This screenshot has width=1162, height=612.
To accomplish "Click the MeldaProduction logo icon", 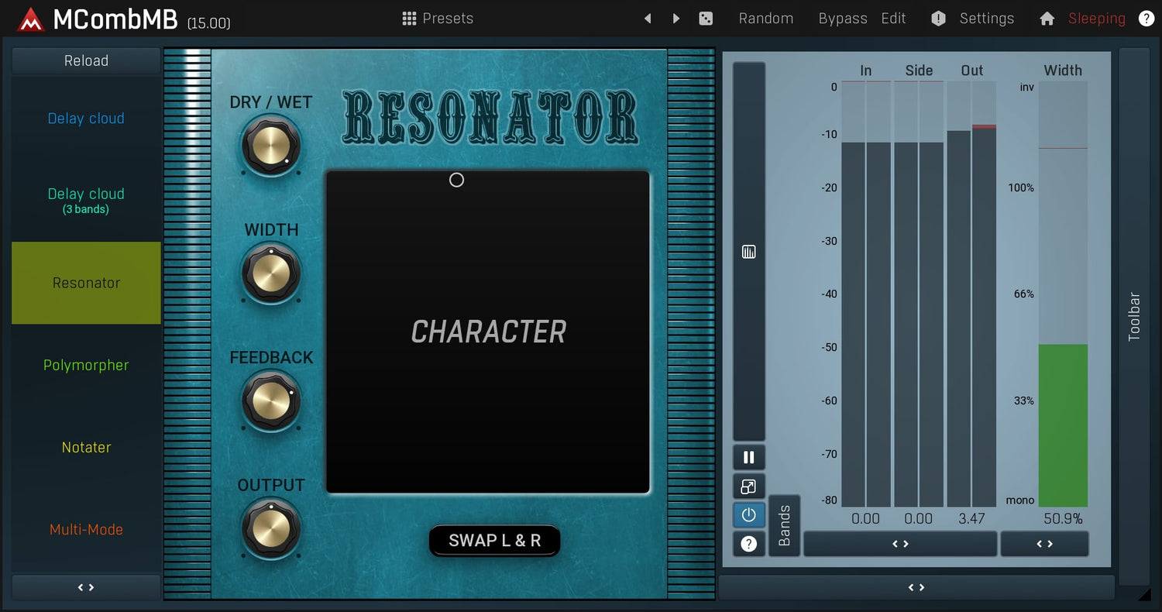I will pyautogui.click(x=31, y=19).
